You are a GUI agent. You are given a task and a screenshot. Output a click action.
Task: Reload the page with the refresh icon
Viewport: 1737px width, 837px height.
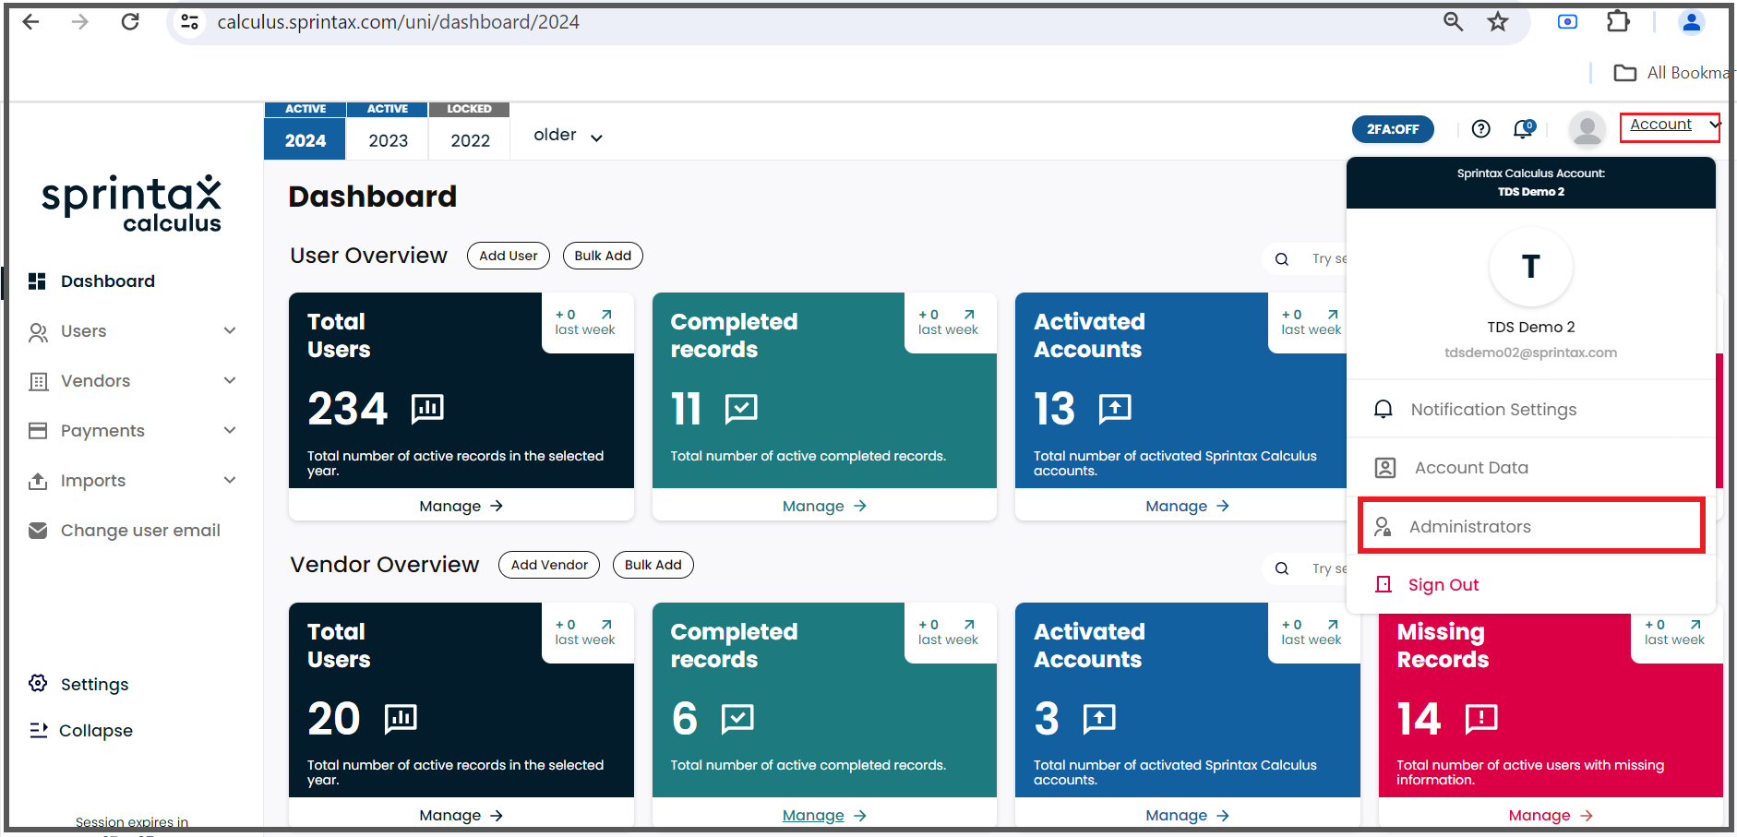coord(130,21)
